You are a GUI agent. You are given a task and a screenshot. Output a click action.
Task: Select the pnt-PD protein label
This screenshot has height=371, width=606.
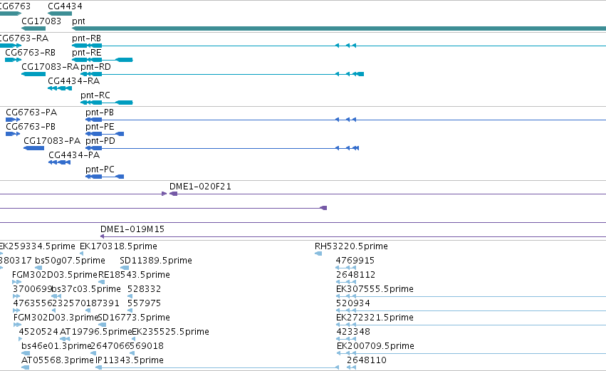(100, 141)
